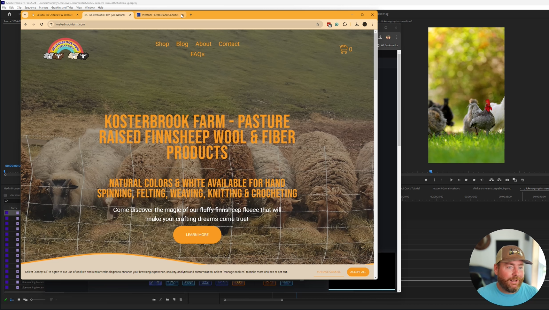Open the Chrome downloads icon
This screenshot has height=310, width=549.
[357, 24]
